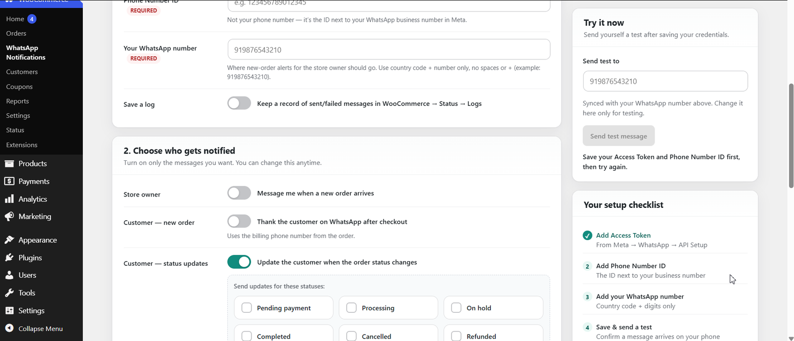
Task: Click the Send test message button
Action: click(x=619, y=136)
